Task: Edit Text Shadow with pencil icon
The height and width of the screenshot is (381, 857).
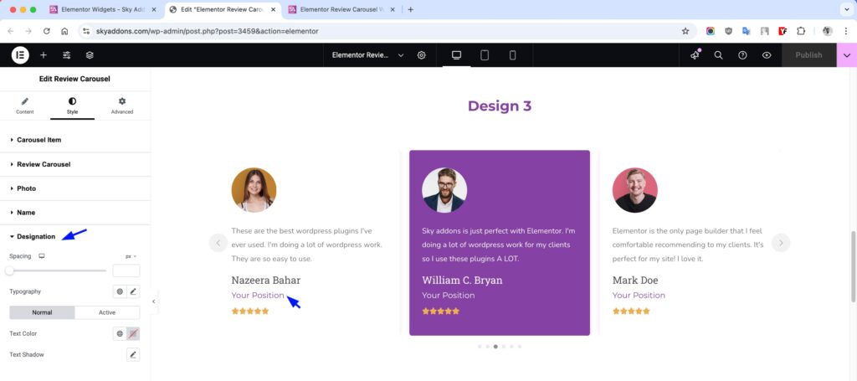Action: (x=133, y=355)
